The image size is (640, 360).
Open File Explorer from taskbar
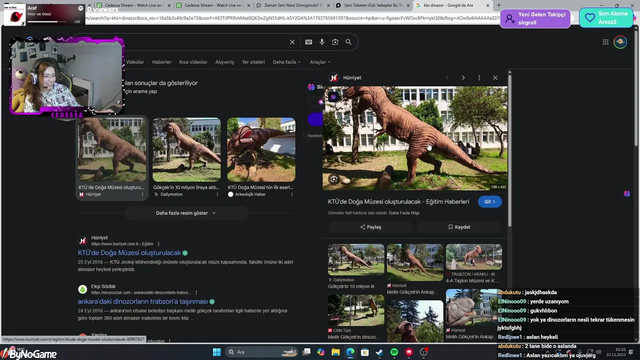pyautogui.click(x=335, y=352)
